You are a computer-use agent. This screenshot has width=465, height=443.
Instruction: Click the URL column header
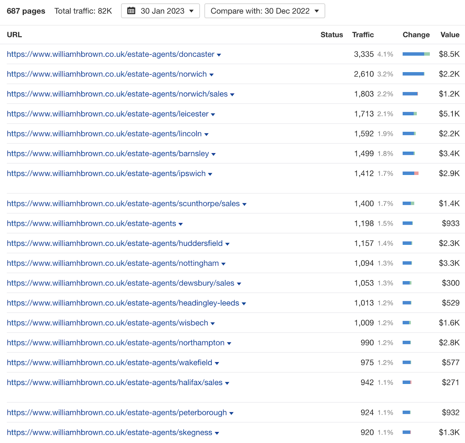click(14, 35)
